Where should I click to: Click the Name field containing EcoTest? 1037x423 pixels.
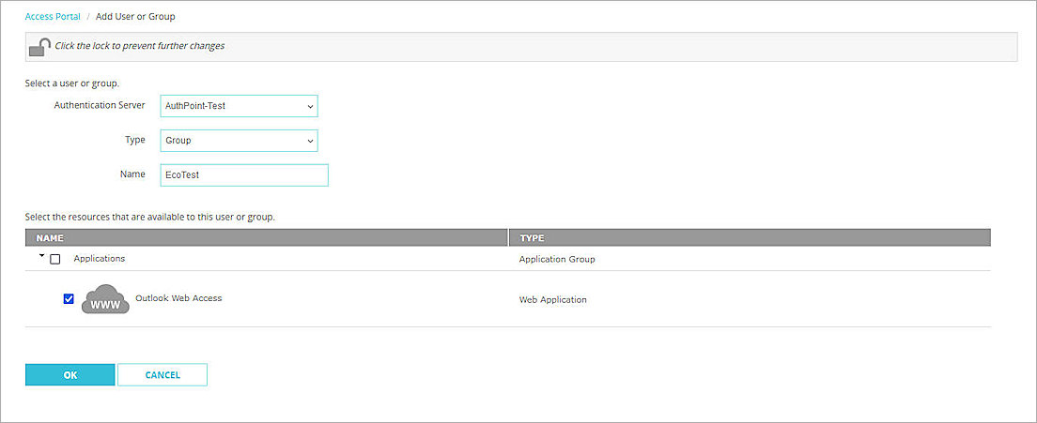[244, 174]
